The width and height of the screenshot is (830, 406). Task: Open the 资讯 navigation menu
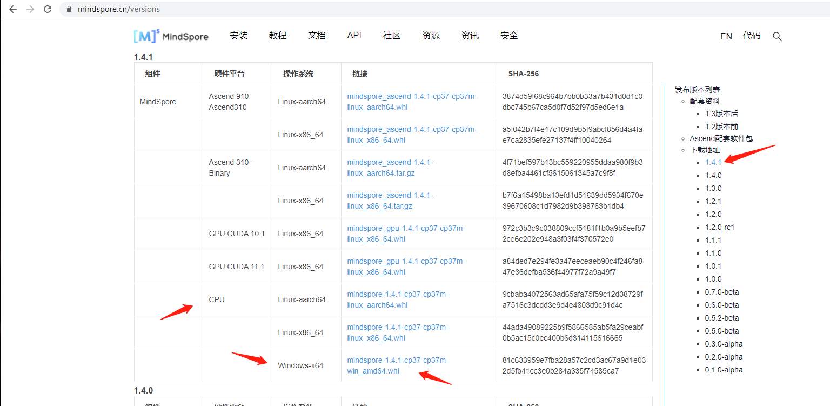coord(470,36)
